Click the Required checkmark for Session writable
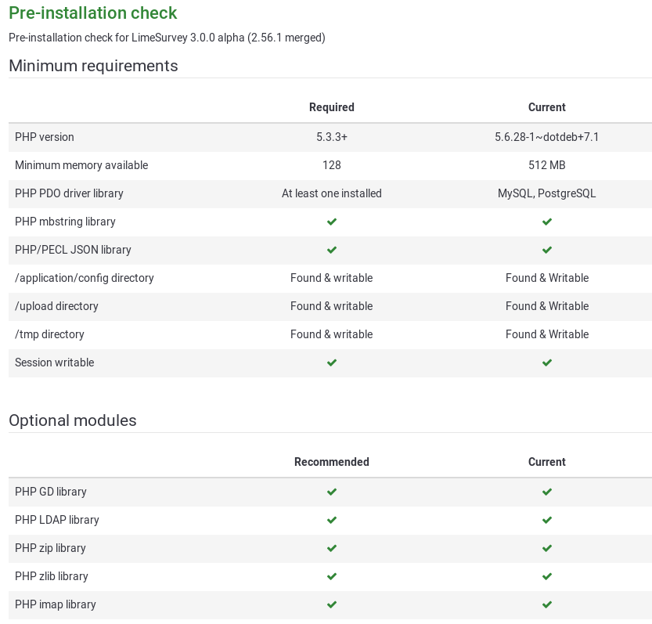Viewport: 652px width, 624px height. tap(332, 363)
